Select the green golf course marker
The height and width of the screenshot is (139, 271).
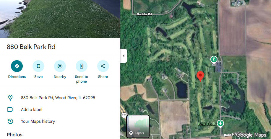214,60
